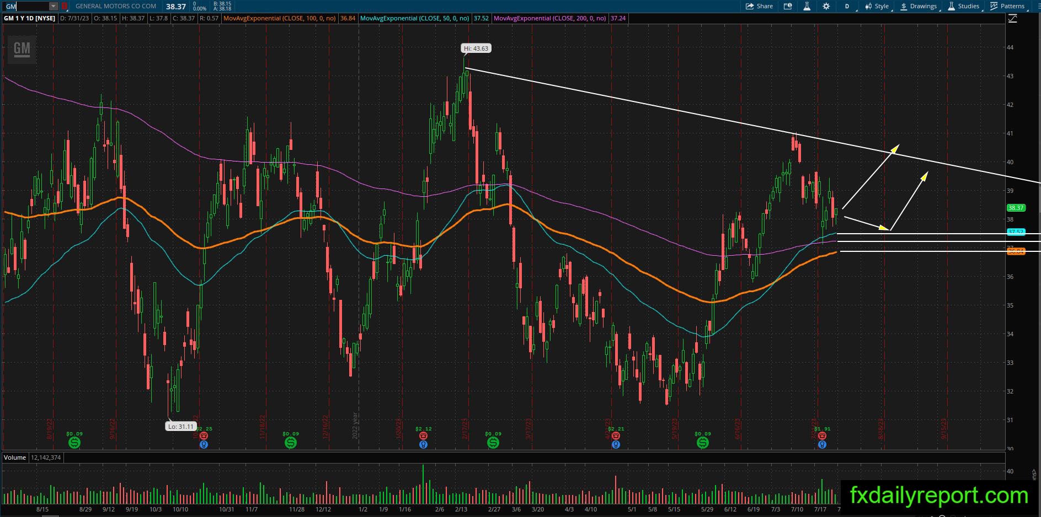The width and height of the screenshot is (1041, 517).
Task: Click the blue bulb icon under $2.25
Action: [204, 444]
